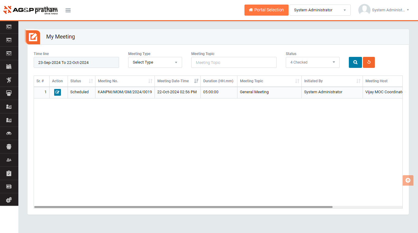
Task: Click the blue search magnifier button
Action: [x=355, y=62]
